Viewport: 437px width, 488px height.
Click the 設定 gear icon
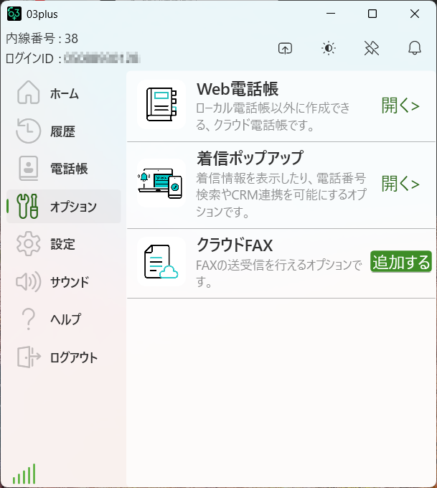tap(29, 244)
